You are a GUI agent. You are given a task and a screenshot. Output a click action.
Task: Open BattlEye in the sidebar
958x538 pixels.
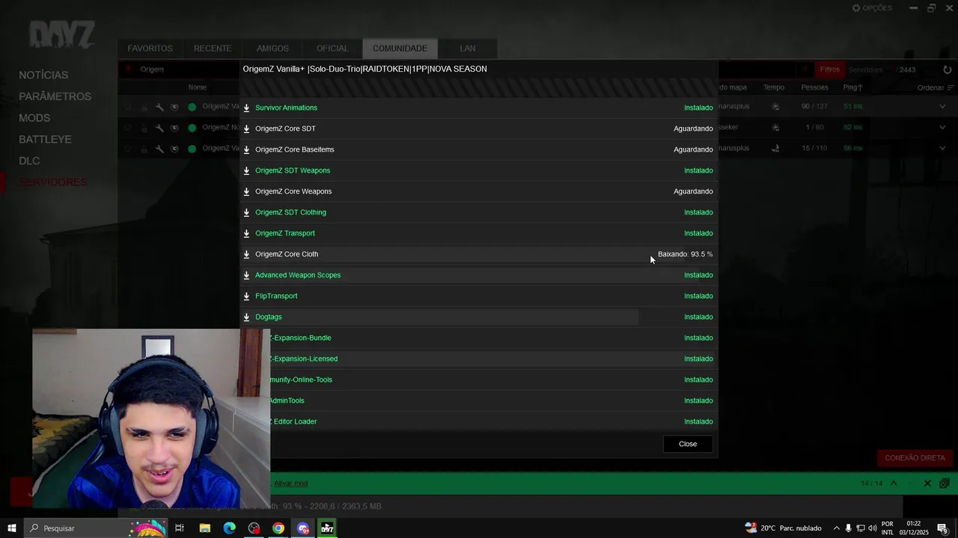(45, 140)
